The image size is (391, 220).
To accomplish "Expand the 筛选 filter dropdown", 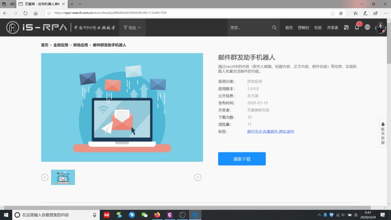I will click(132, 27).
